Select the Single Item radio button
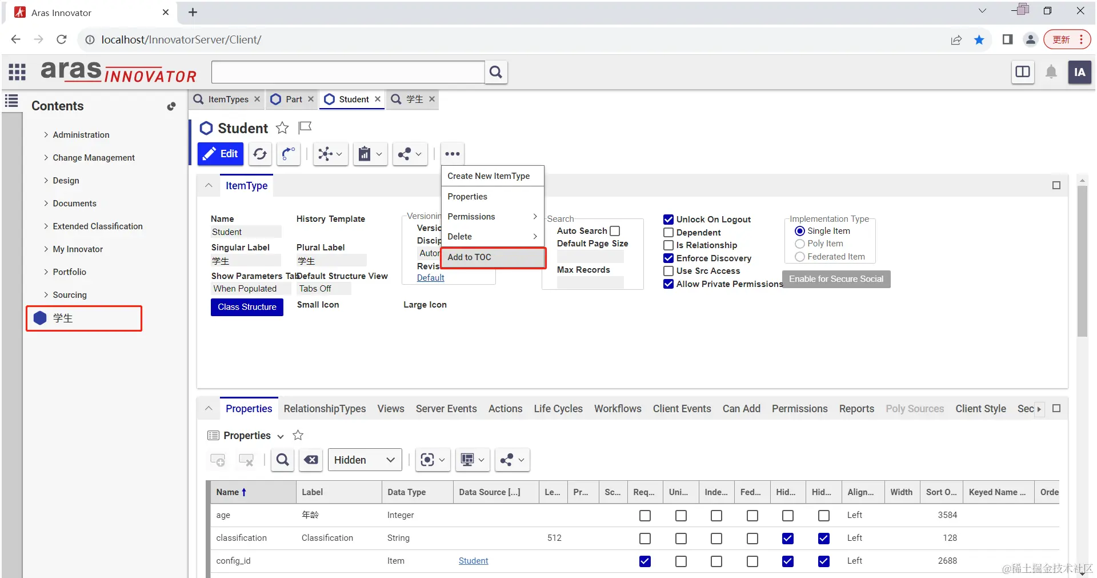 click(800, 231)
